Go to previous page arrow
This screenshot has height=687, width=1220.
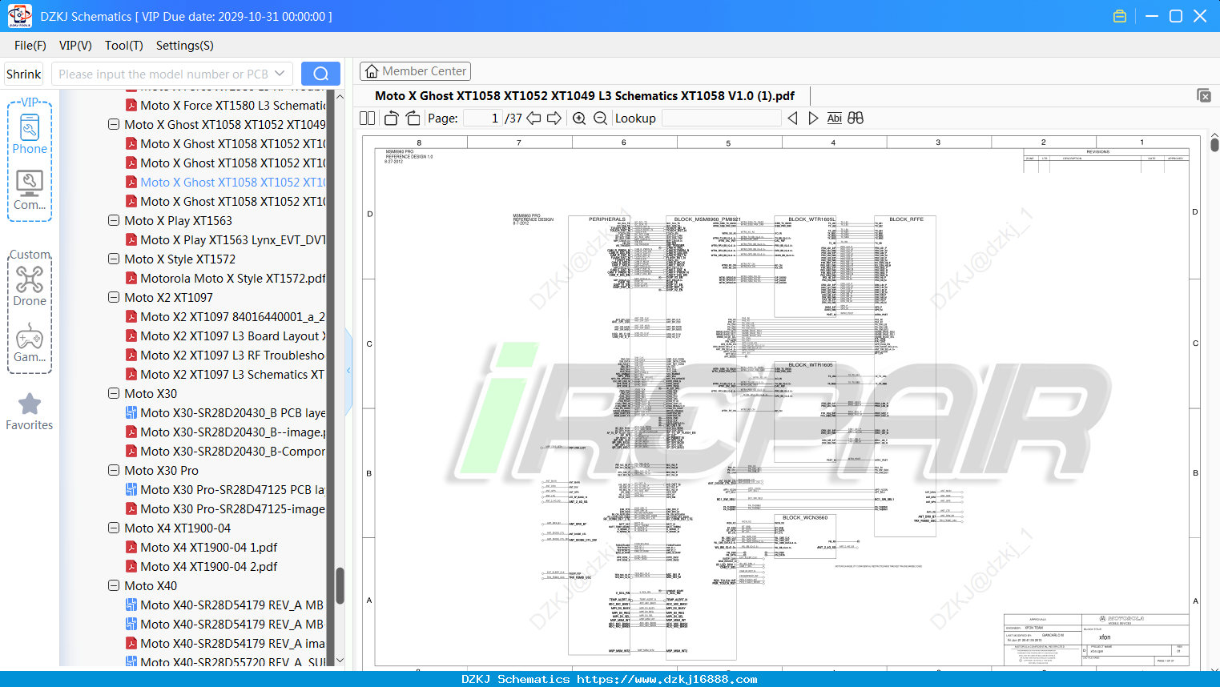pyautogui.click(x=533, y=119)
